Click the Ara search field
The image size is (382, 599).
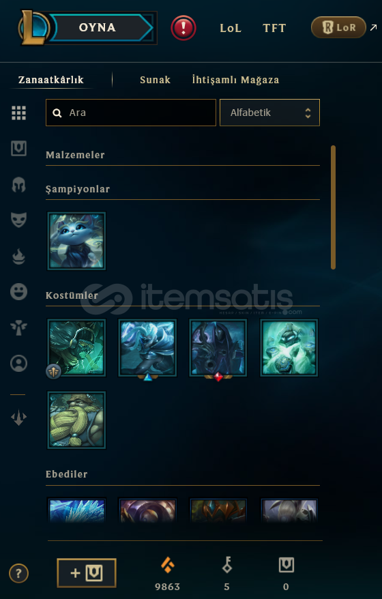point(131,113)
